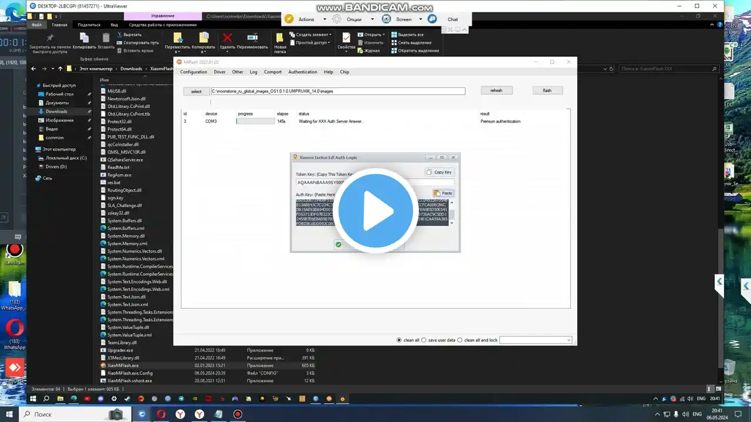Open the Файл tab in Explorer
Image resolution: width=751 pixels, height=422 pixels.
pyautogui.click(x=36, y=25)
